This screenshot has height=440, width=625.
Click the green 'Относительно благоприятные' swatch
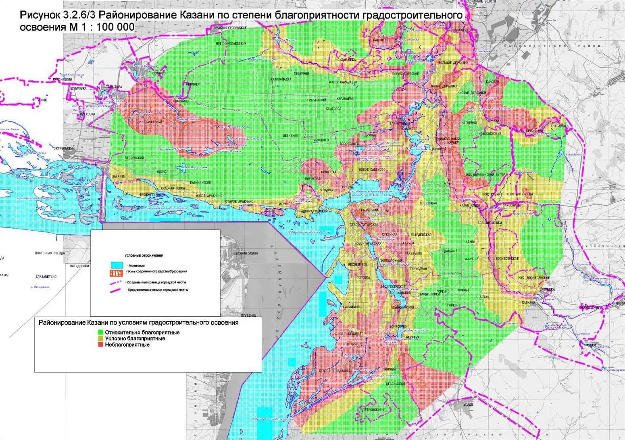point(101,333)
